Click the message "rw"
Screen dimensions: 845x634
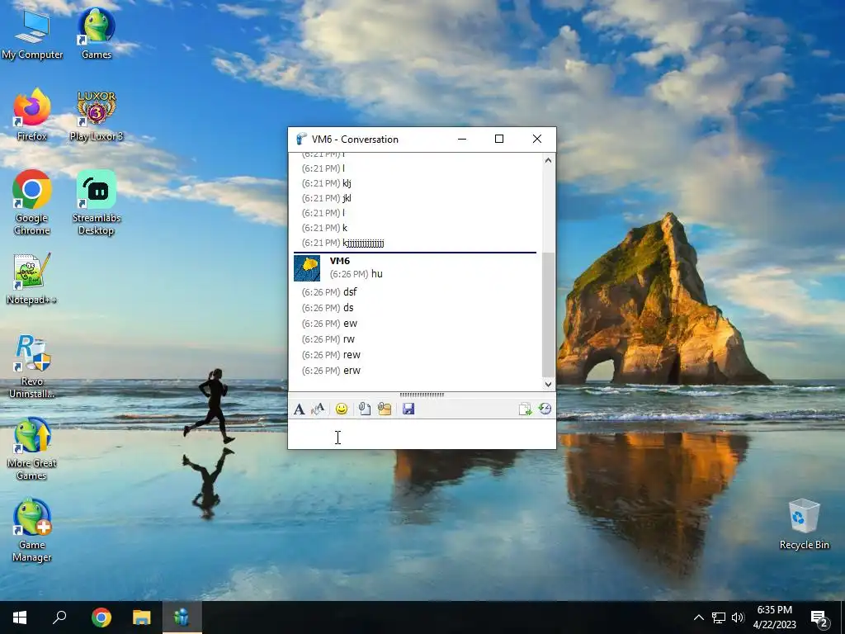click(x=349, y=339)
